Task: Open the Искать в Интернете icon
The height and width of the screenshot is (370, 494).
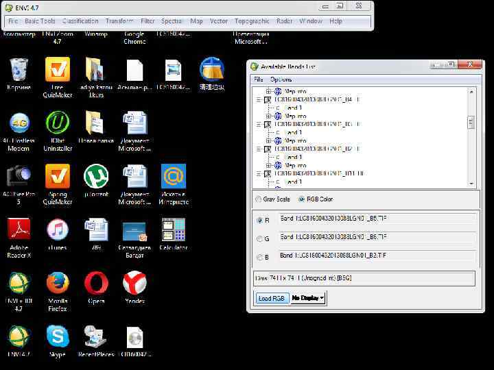Action: pos(174,176)
